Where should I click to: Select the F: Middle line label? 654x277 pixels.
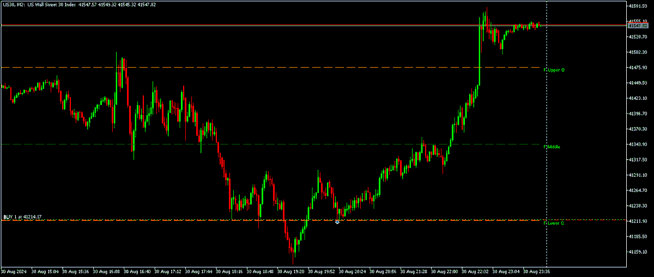click(552, 147)
